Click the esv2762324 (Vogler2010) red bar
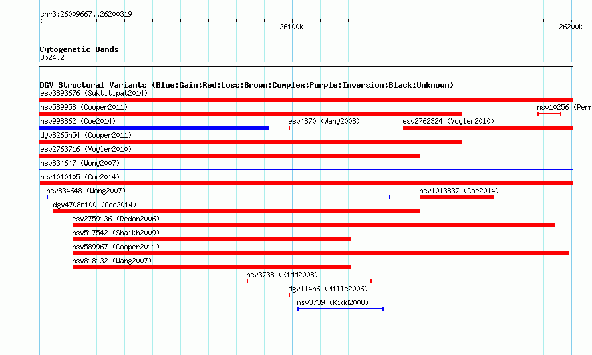This screenshot has height=355, width=592. [488, 128]
